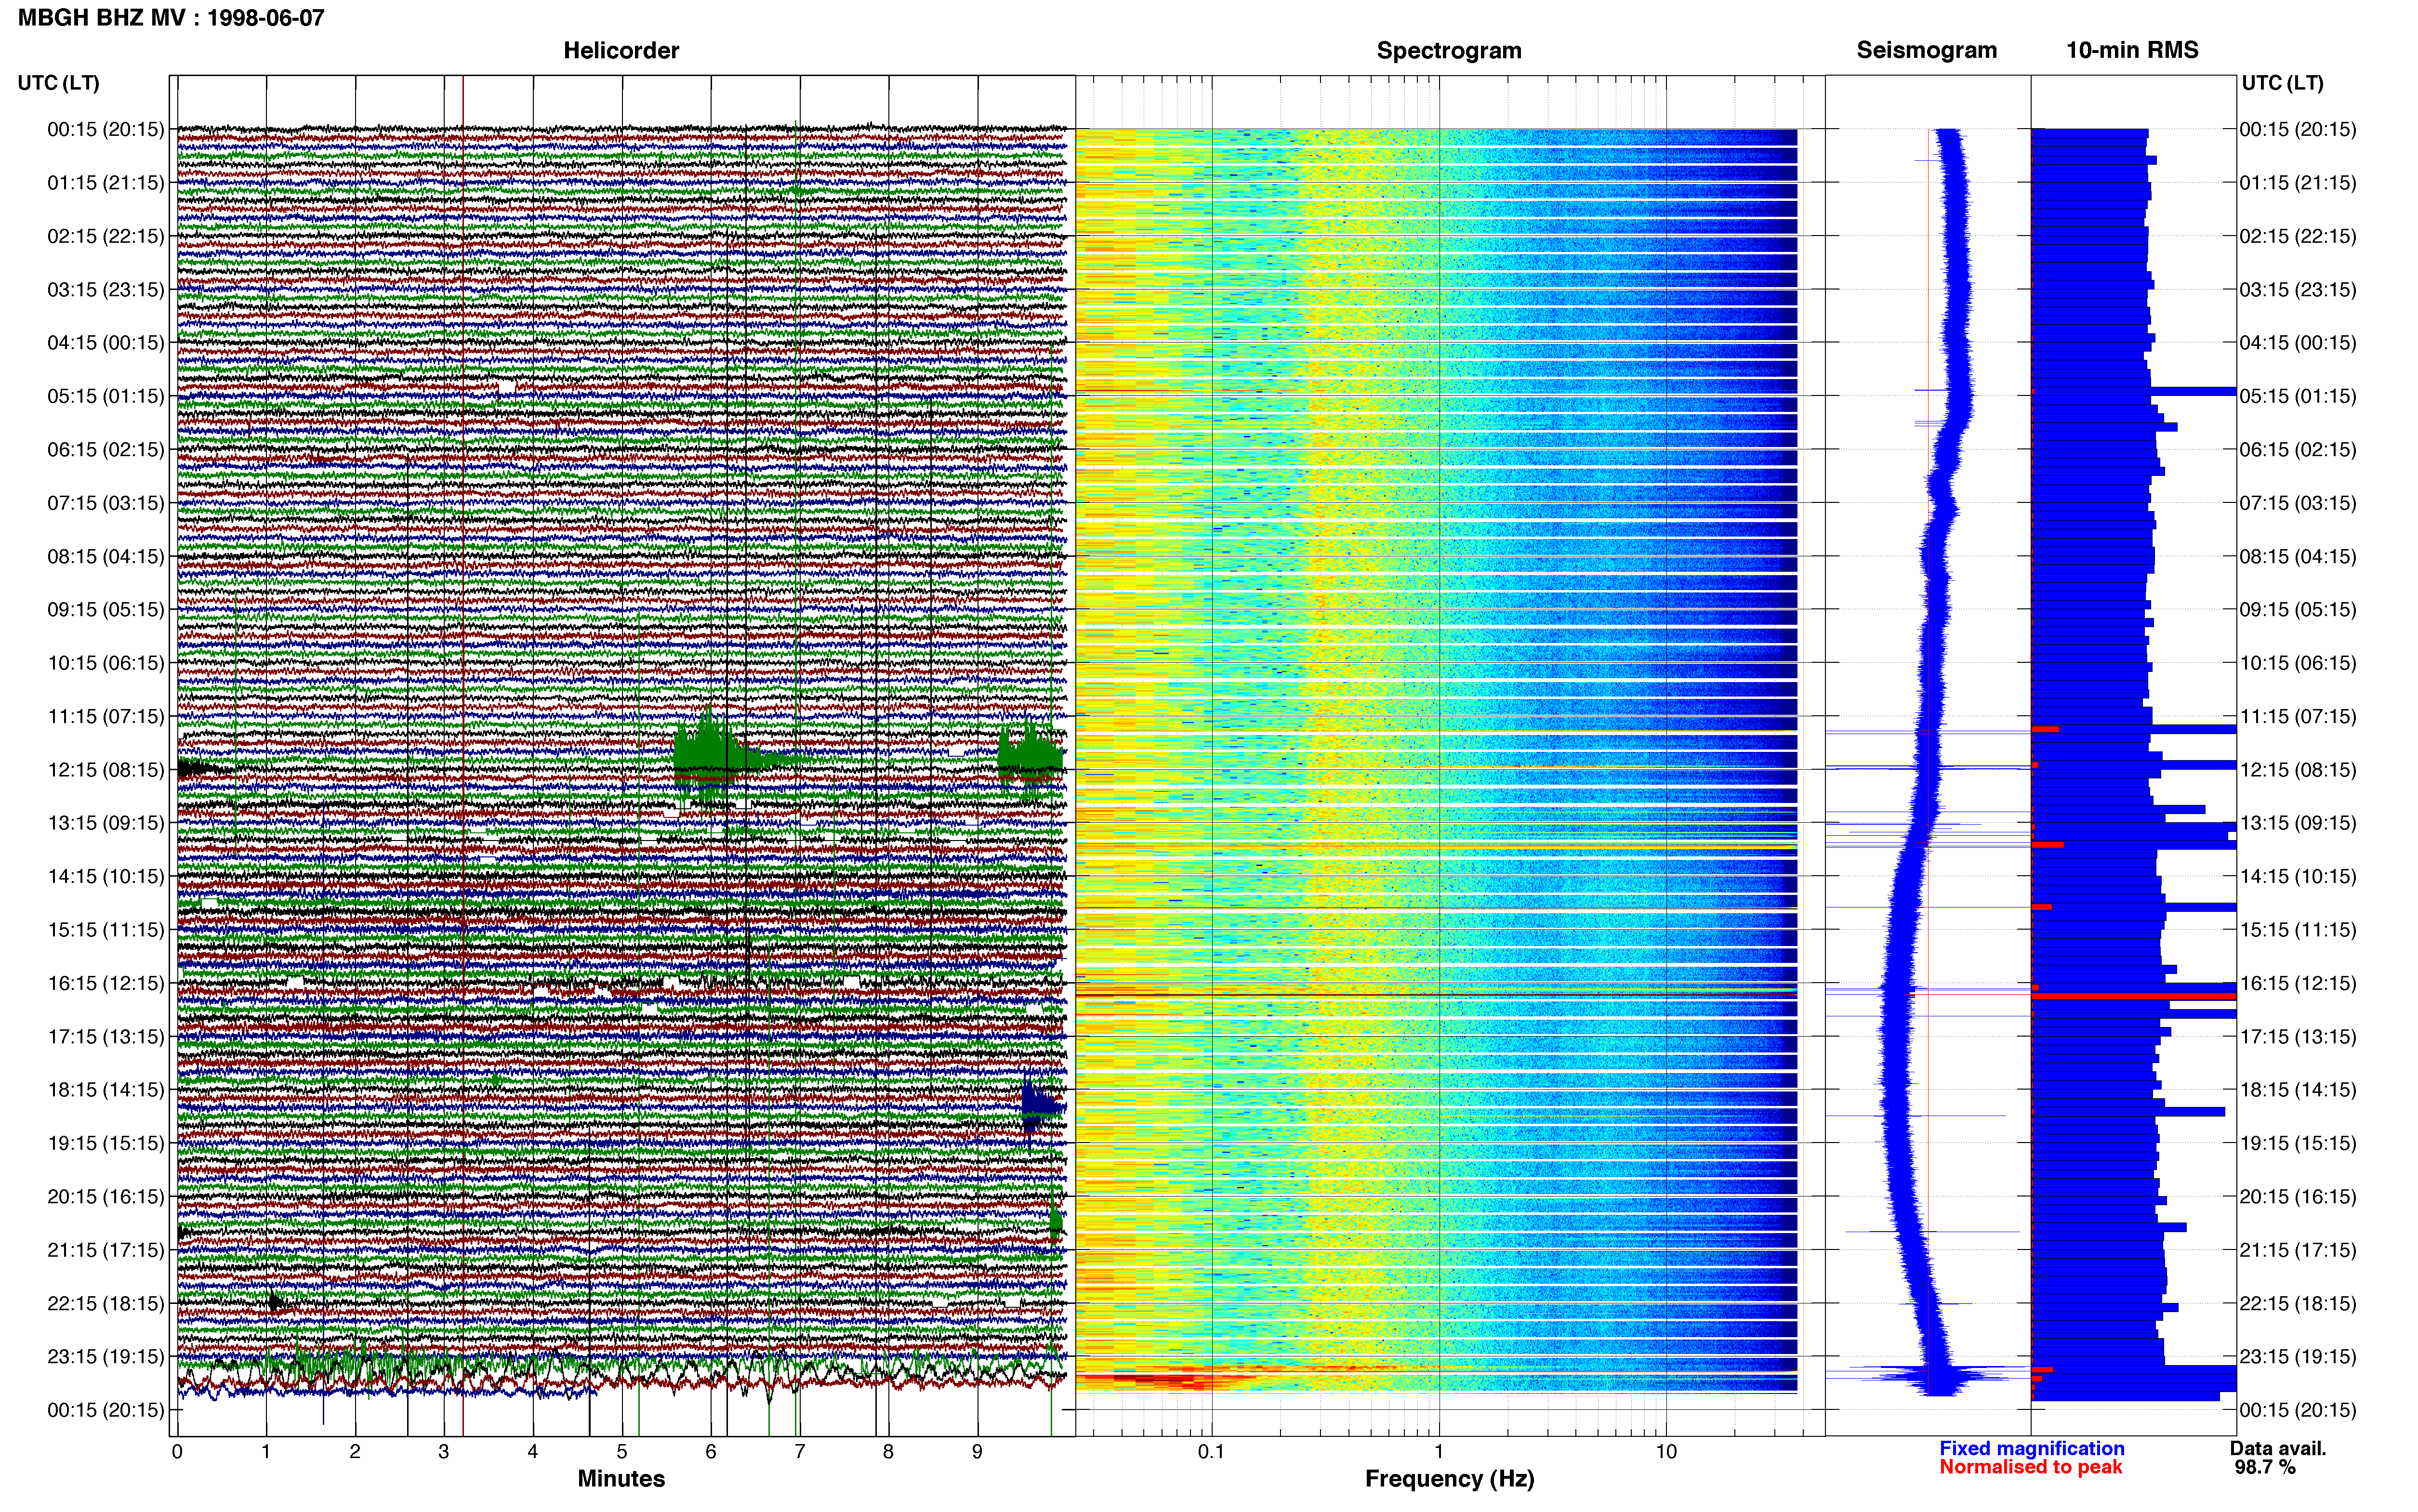
Task: Click the long red RMS bar near 16:15
Action: coord(2134,996)
